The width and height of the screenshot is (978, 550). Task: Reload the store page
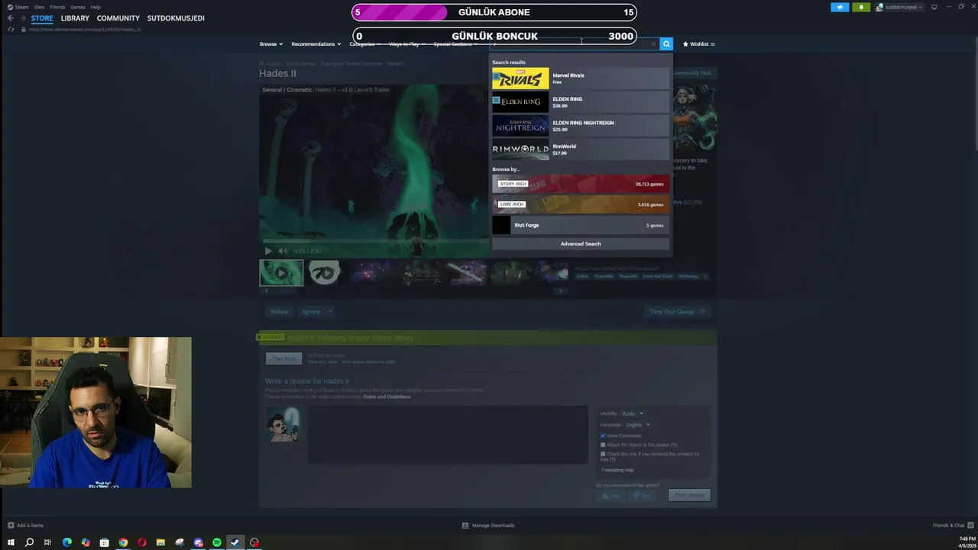click(x=11, y=29)
